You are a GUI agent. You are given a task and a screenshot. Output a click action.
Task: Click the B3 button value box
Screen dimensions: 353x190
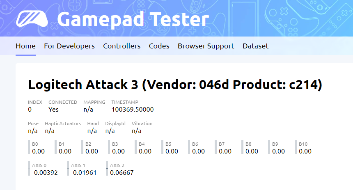coord(118,148)
